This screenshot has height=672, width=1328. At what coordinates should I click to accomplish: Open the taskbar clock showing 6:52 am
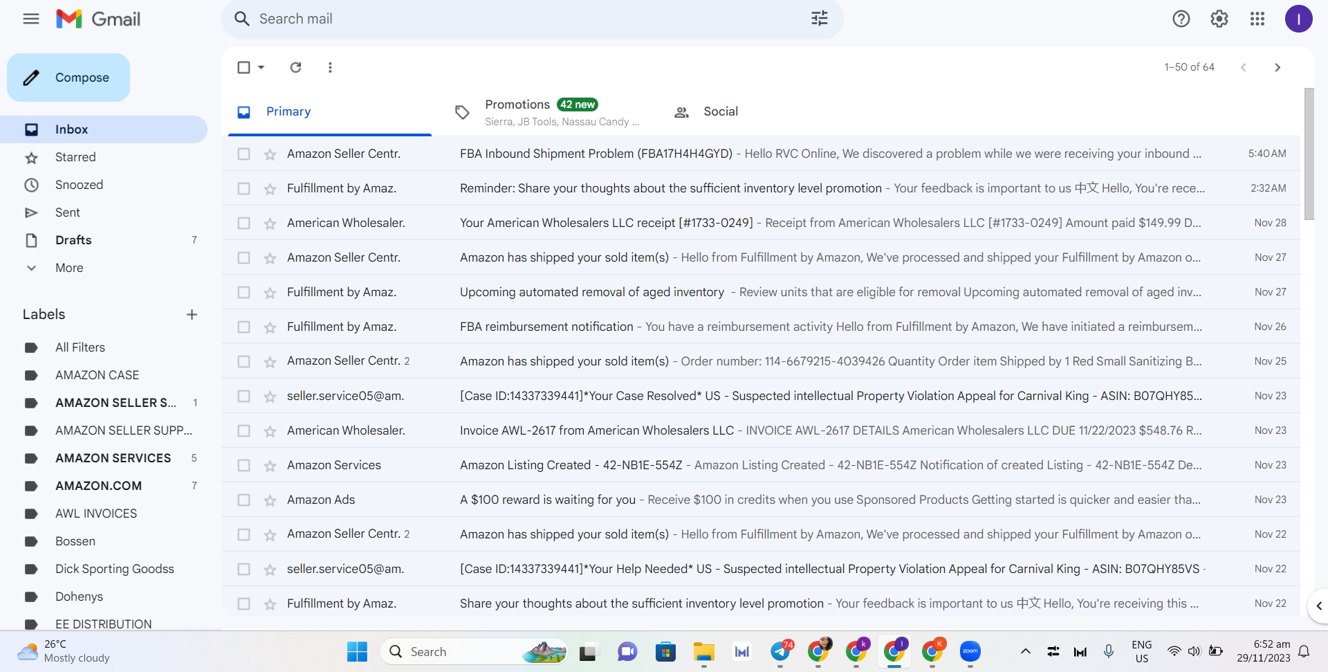coord(1263,651)
